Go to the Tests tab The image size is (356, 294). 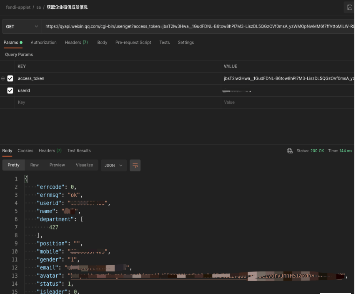[x=165, y=43]
